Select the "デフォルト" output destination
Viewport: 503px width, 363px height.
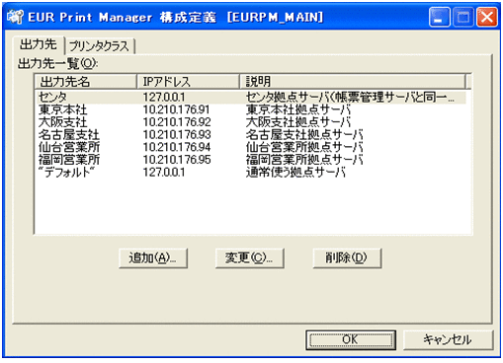pyautogui.click(x=66, y=172)
